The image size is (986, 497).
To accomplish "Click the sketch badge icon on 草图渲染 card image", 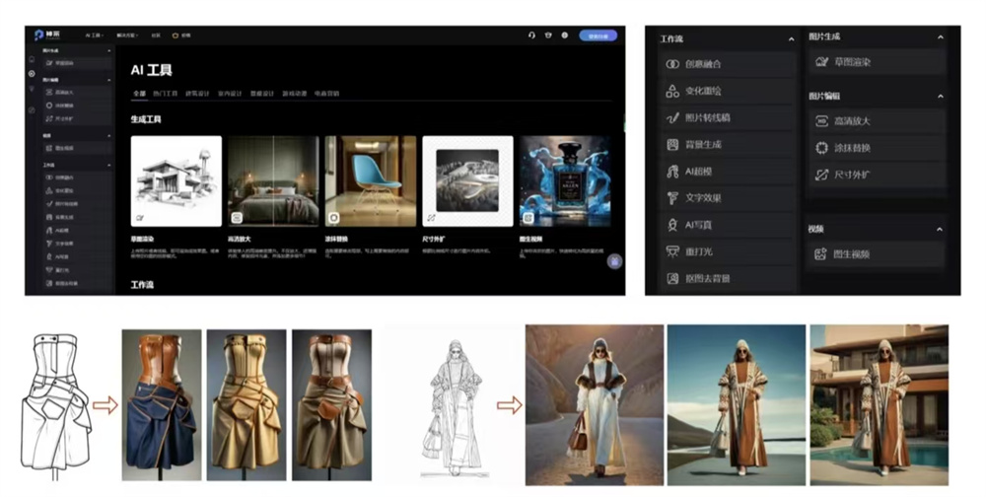I will pos(140,218).
